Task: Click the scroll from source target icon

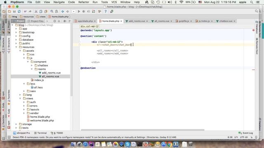Action: [55, 21]
